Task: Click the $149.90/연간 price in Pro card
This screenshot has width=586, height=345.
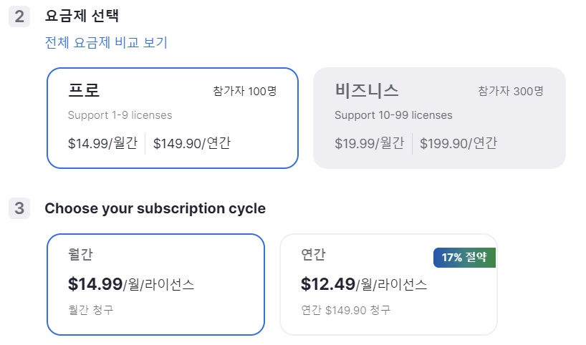Action: 192,143
